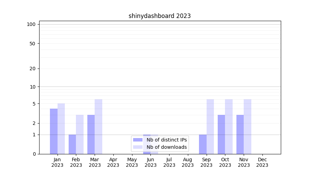The image size is (312, 173).
Task: Click the Apr 2023 x-axis label
Action: [x=113, y=162]
